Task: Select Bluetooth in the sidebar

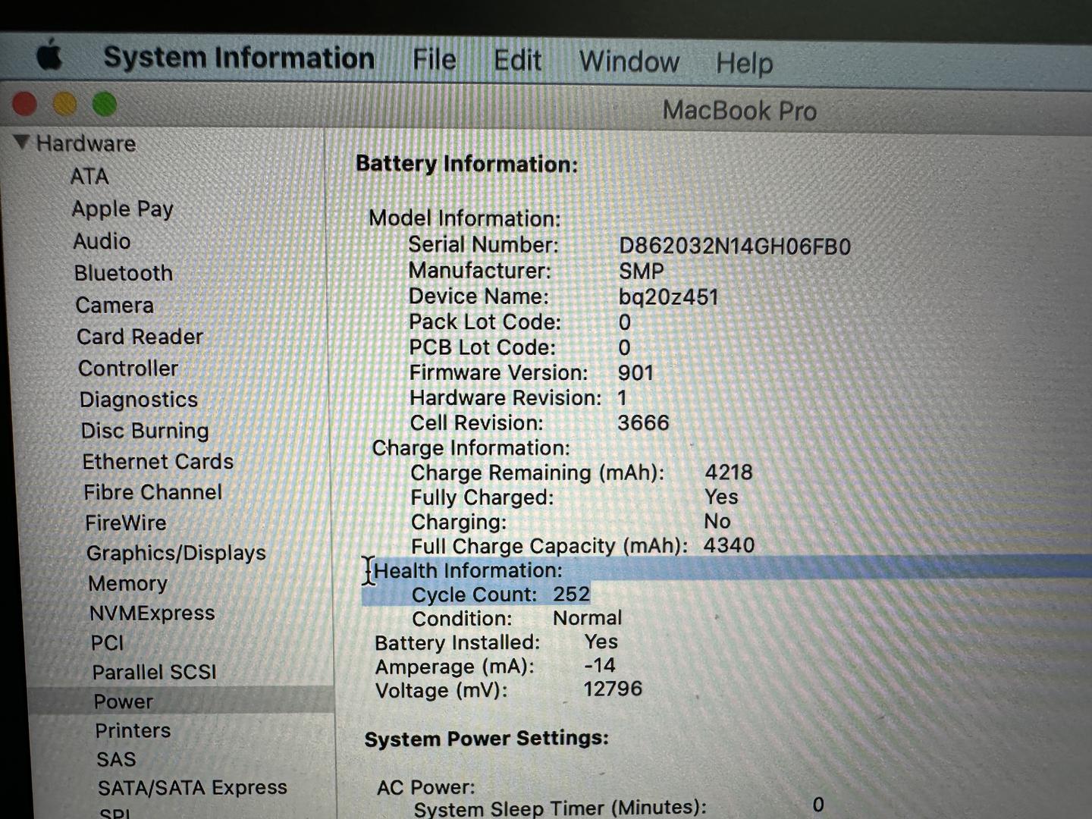Action: [124, 273]
